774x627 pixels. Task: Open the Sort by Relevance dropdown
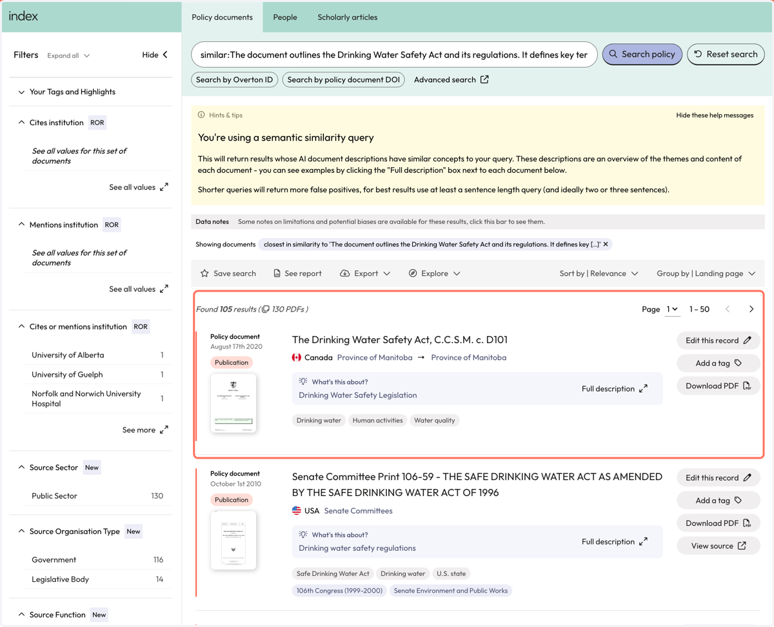599,274
